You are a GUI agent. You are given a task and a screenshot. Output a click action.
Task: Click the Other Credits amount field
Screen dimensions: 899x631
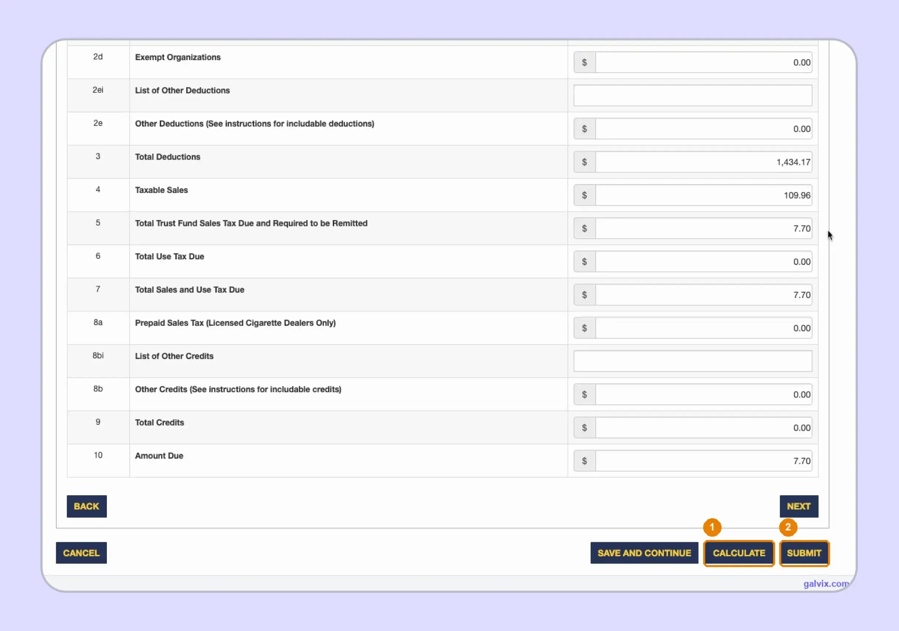(704, 394)
